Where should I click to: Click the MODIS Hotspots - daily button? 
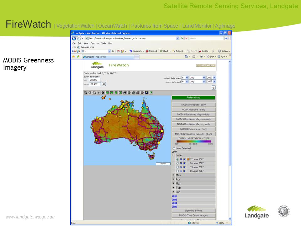point(193,105)
